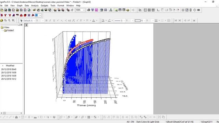The height and width of the screenshot is (123, 219).
Task: Open the Window menu
Action: [70, 5]
